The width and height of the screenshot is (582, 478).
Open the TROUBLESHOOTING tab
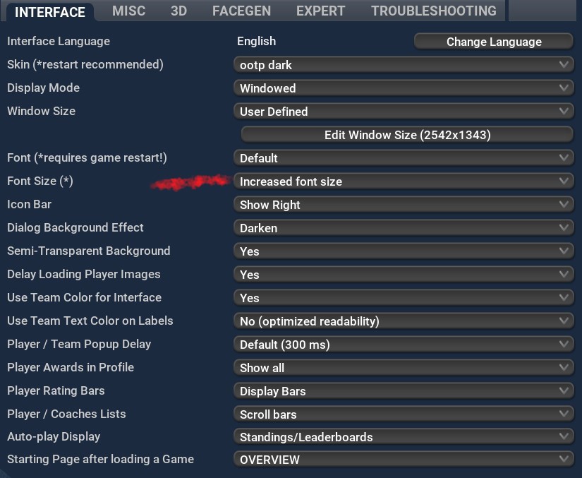point(434,11)
